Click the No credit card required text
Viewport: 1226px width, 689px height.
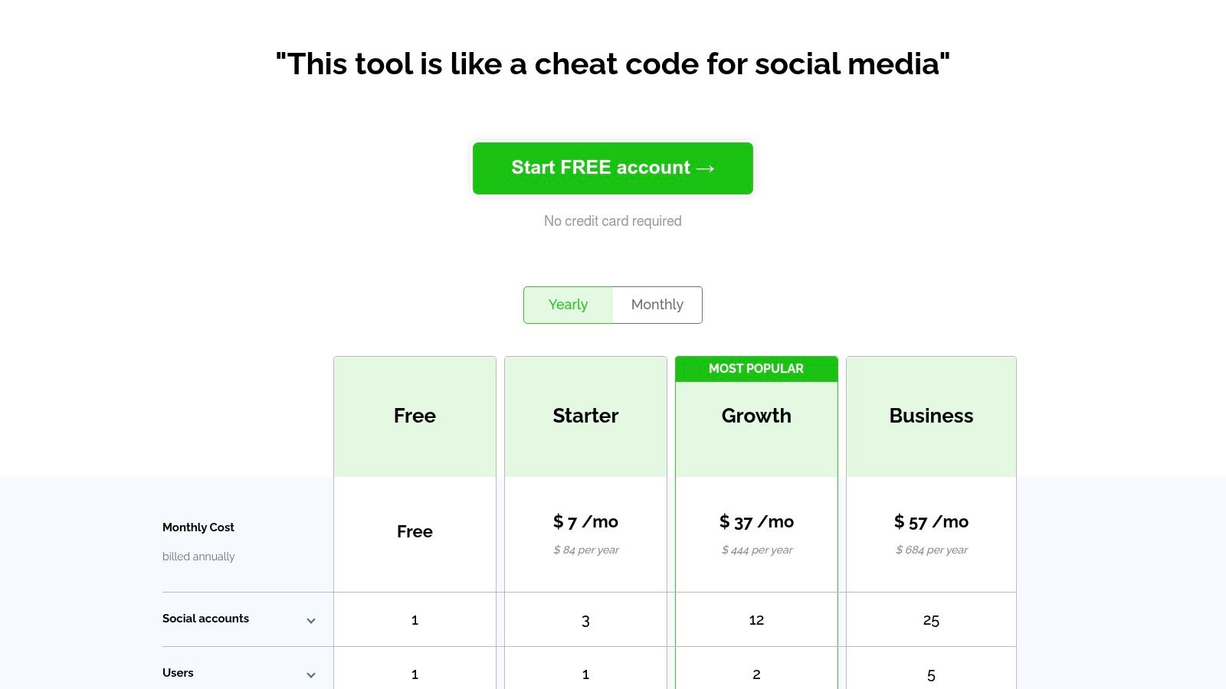(x=613, y=221)
